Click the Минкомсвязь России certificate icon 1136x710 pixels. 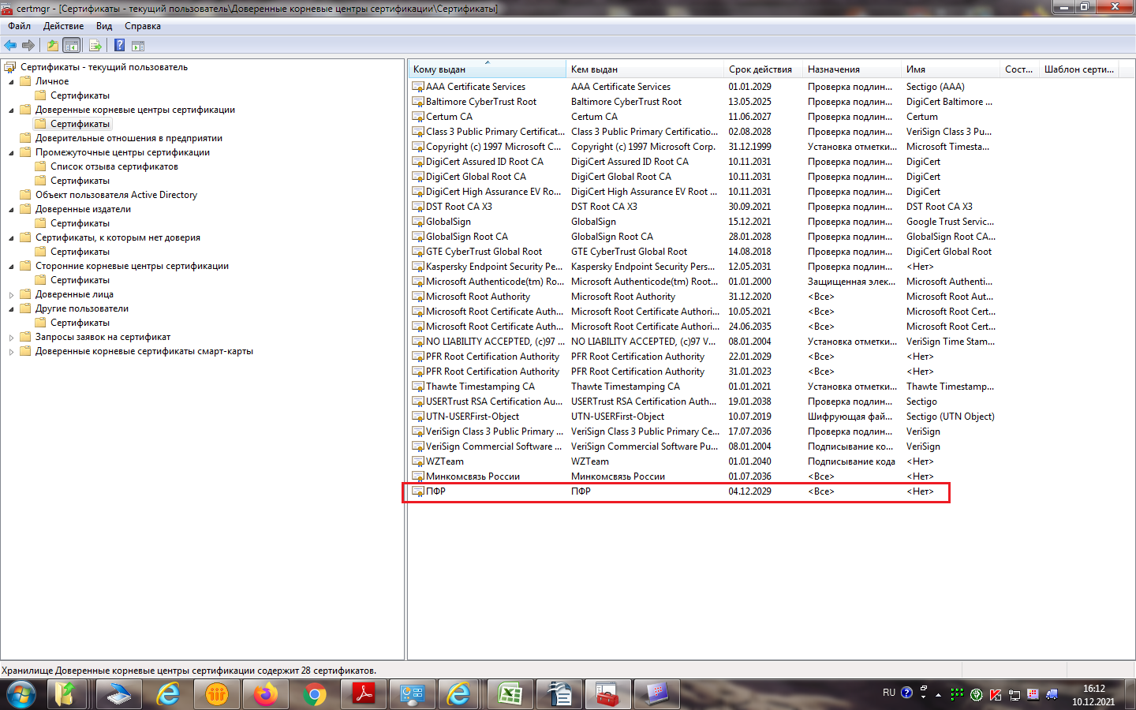[418, 476]
